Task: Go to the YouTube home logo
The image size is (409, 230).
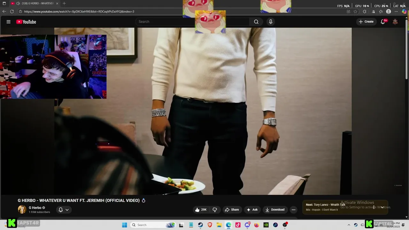Action: pos(26,22)
